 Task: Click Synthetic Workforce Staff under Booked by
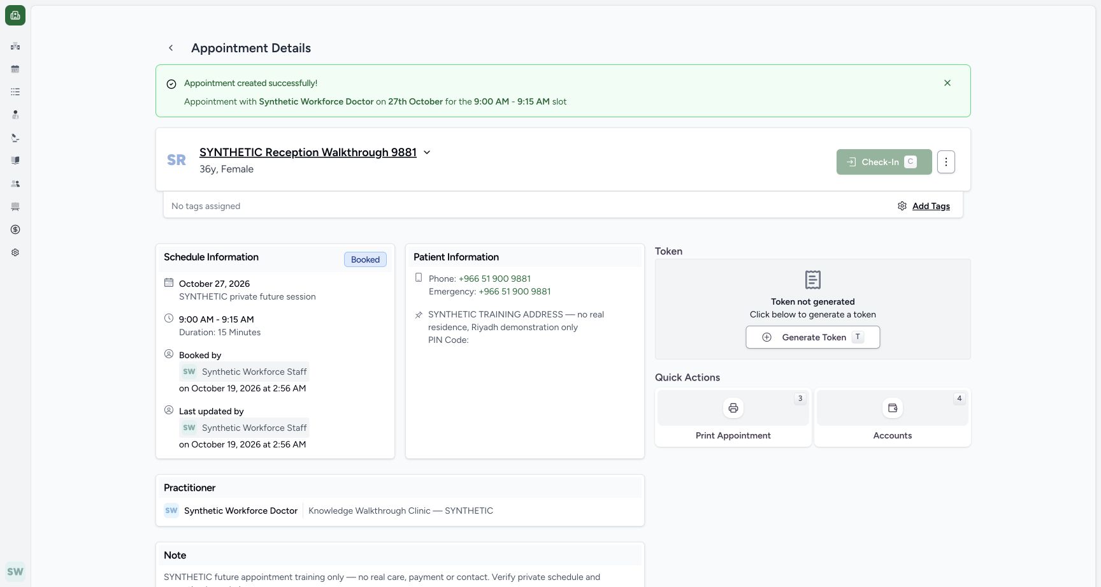244,372
